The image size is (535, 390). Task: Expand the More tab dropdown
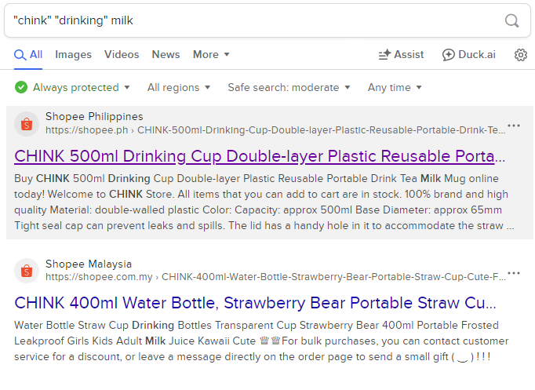(x=211, y=55)
